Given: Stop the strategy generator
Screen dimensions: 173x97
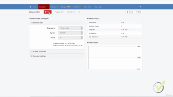Looking at the screenshot, I should (x=48, y=12).
